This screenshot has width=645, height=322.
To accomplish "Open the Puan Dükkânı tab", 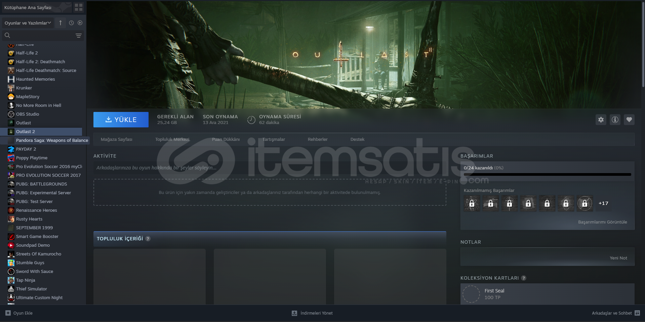I will (226, 139).
